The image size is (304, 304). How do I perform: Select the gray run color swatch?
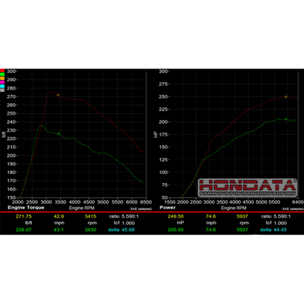pos(2,90)
